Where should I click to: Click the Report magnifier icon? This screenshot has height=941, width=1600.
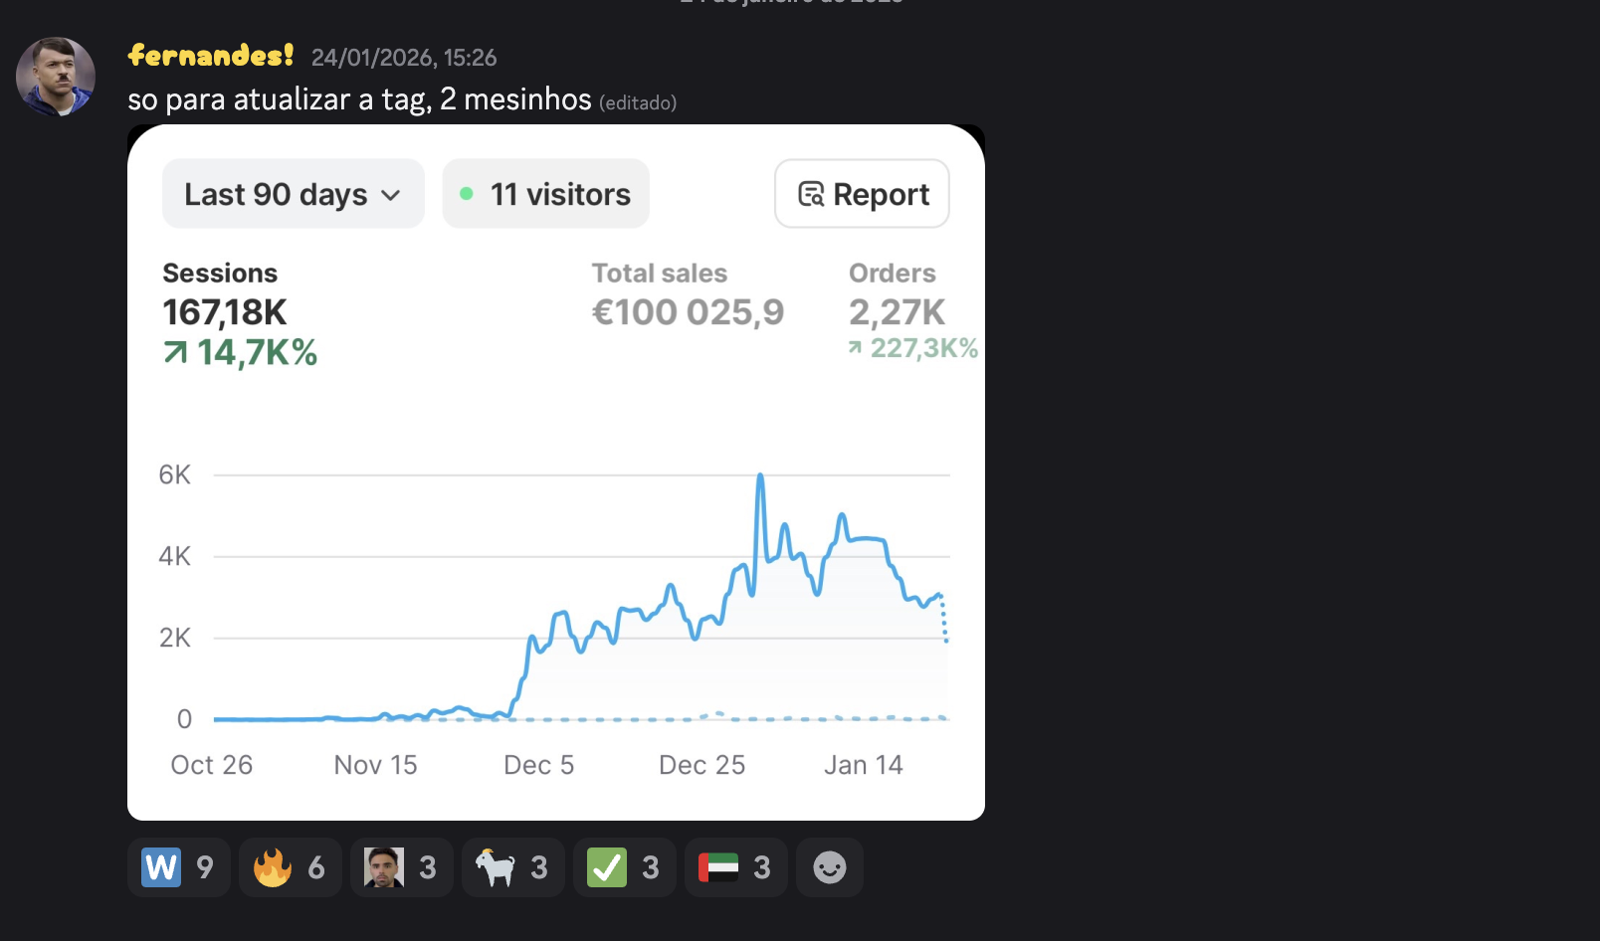pos(811,194)
